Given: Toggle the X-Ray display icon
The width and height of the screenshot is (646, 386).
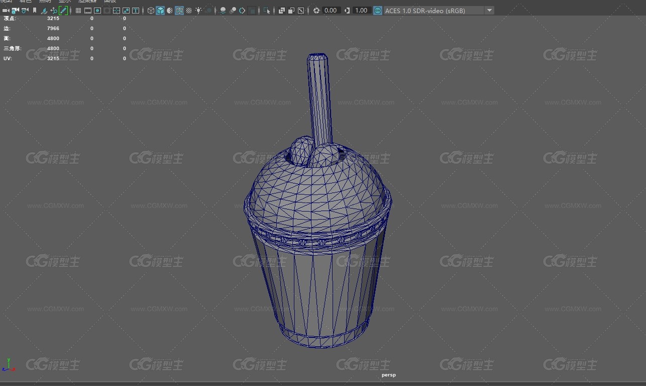Looking at the screenshot, I should click(282, 10).
